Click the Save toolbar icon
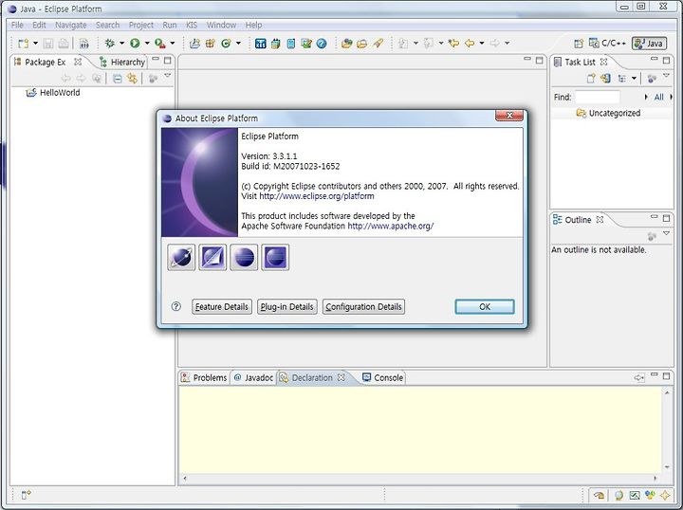683x510 pixels. pyautogui.click(x=48, y=43)
